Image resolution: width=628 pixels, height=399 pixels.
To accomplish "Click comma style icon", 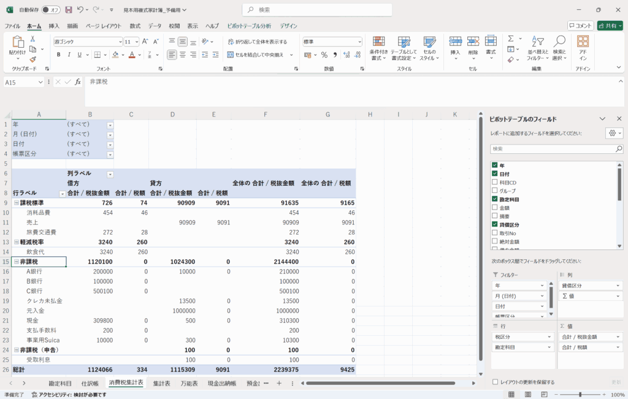I will (335, 55).
